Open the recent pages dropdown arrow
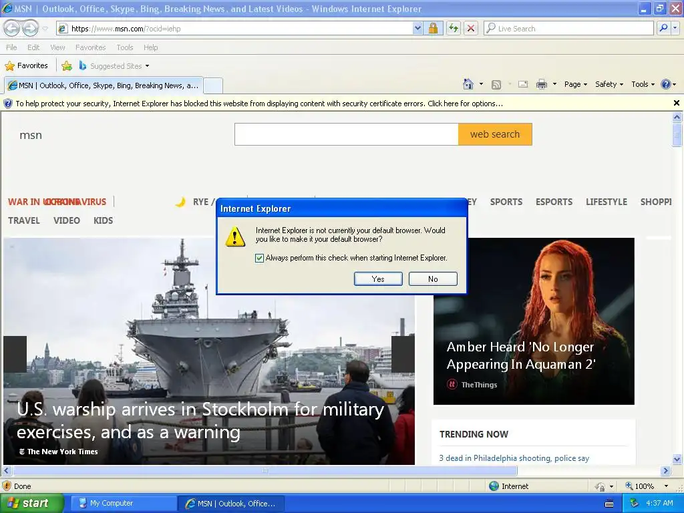This screenshot has width=684, height=513. pos(45,29)
